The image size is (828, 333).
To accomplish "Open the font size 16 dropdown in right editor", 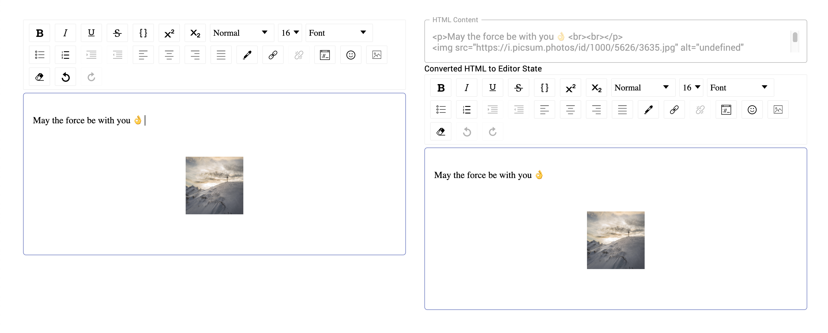I will coord(691,88).
